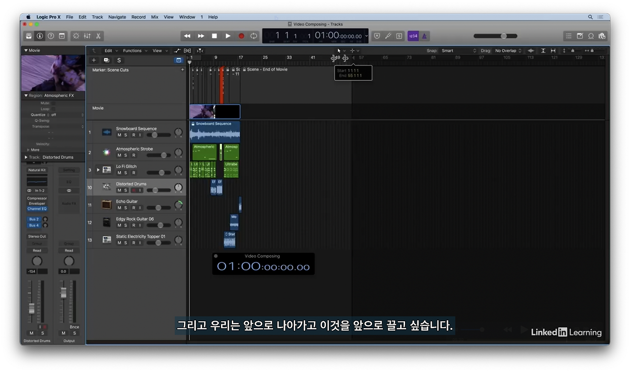Expand the Lo Fi Glitch track stack
This screenshot has width=630, height=372.
(x=98, y=170)
